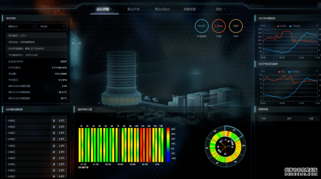Click the 项目信息 panel title
This screenshot has height=179, width=321.
pyautogui.click(x=11, y=18)
